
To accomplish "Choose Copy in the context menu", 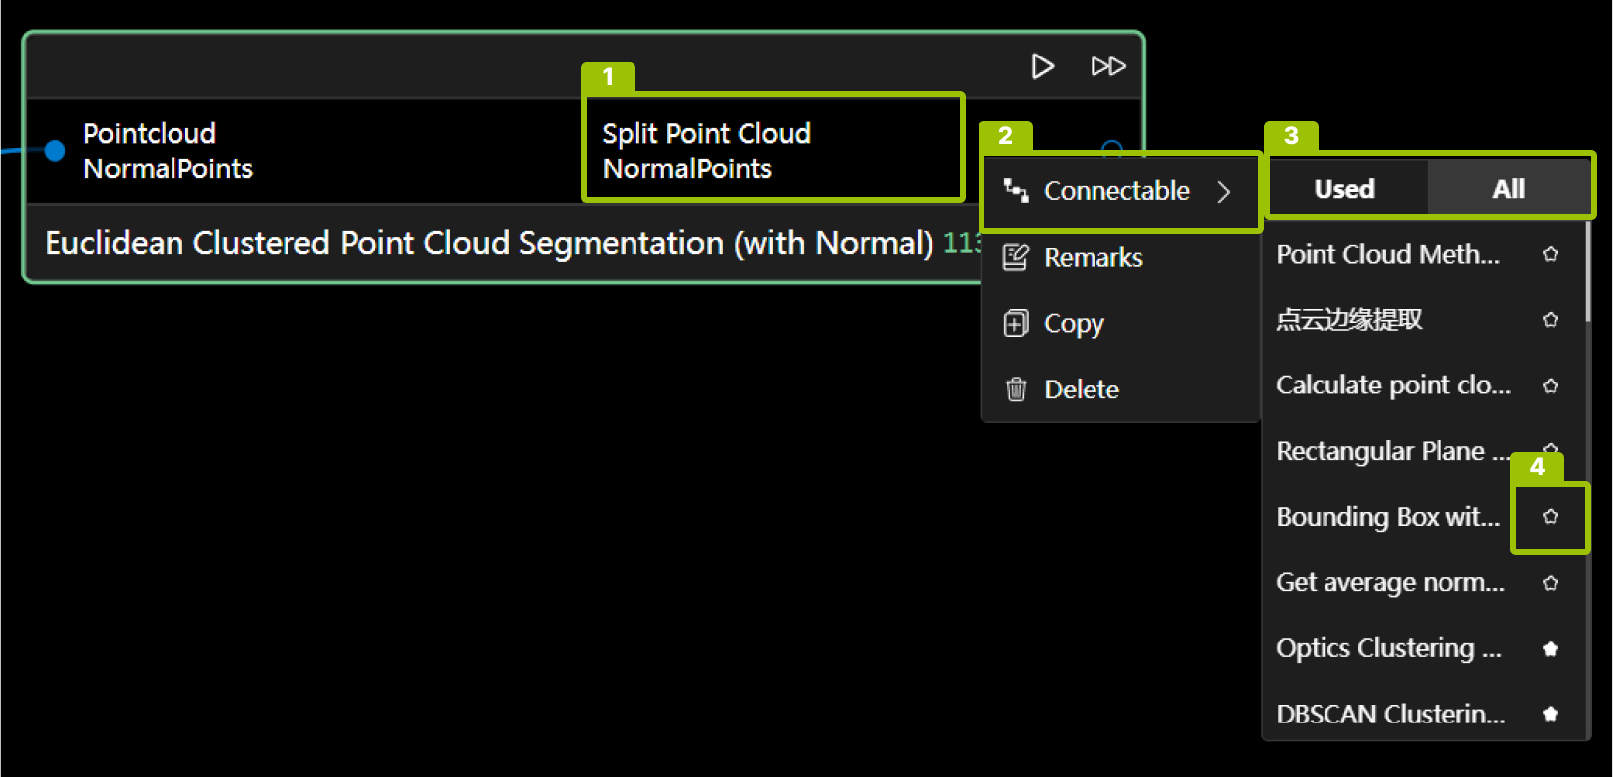I will click(1074, 324).
